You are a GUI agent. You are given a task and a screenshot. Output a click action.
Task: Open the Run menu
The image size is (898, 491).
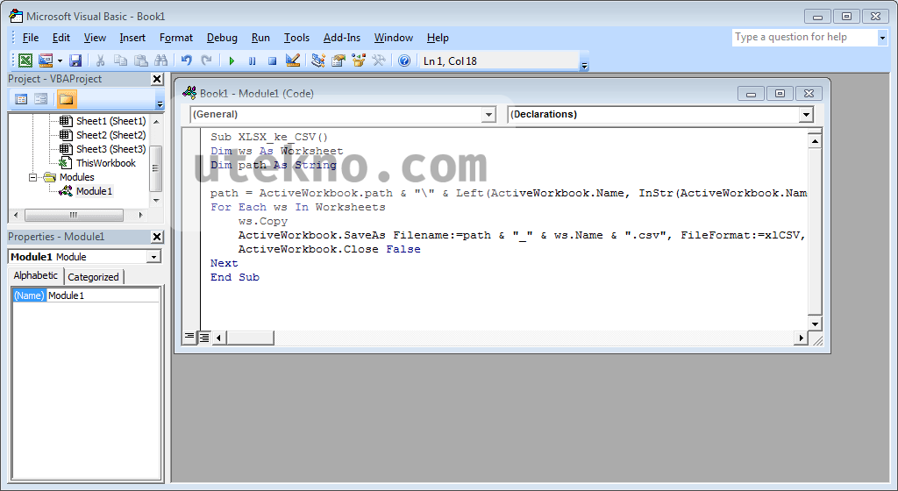click(x=260, y=38)
